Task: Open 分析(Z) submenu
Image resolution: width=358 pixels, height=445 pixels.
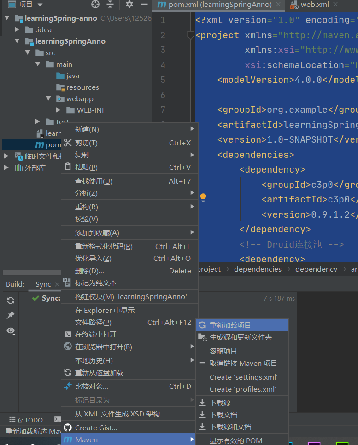Action: click(x=129, y=193)
